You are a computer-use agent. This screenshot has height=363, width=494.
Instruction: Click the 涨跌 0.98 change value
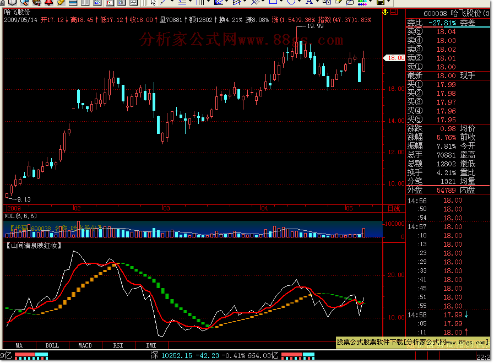tap(448, 128)
